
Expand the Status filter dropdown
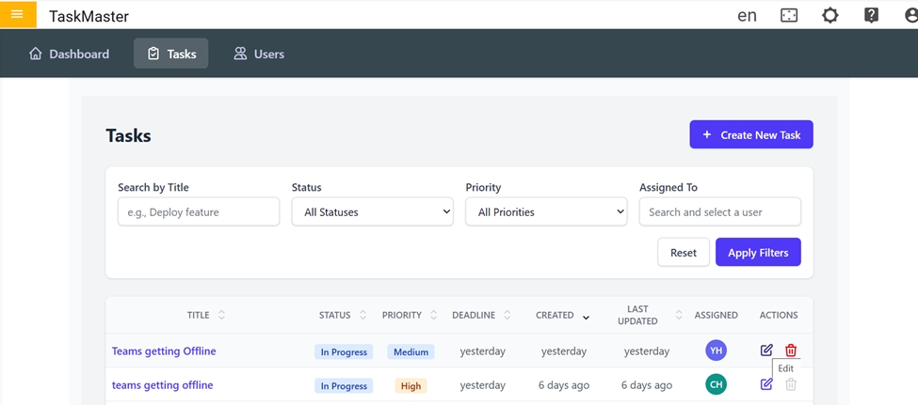pyautogui.click(x=373, y=212)
